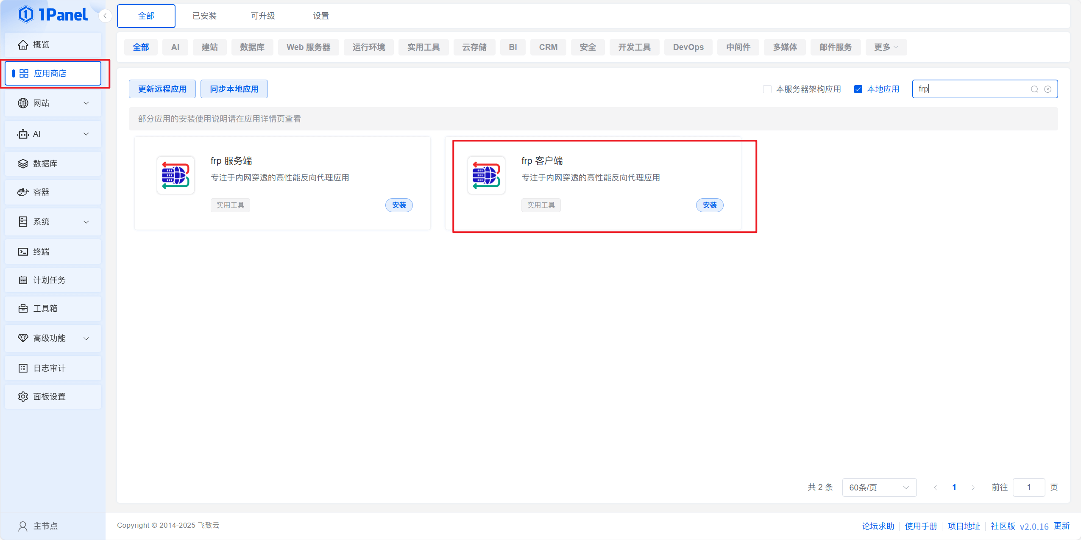The height and width of the screenshot is (540, 1081).
Task: Click the overview home icon in the sidebar
Action: tap(23, 44)
